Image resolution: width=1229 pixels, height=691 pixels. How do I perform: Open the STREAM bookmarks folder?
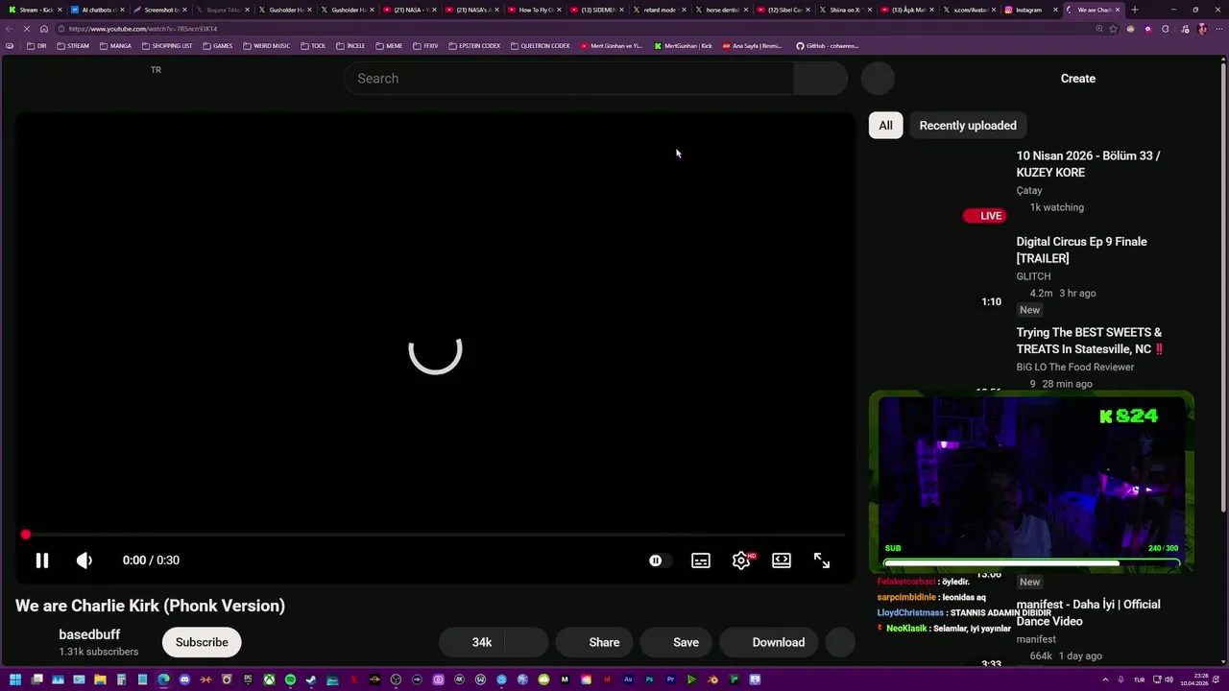point(73,46)
